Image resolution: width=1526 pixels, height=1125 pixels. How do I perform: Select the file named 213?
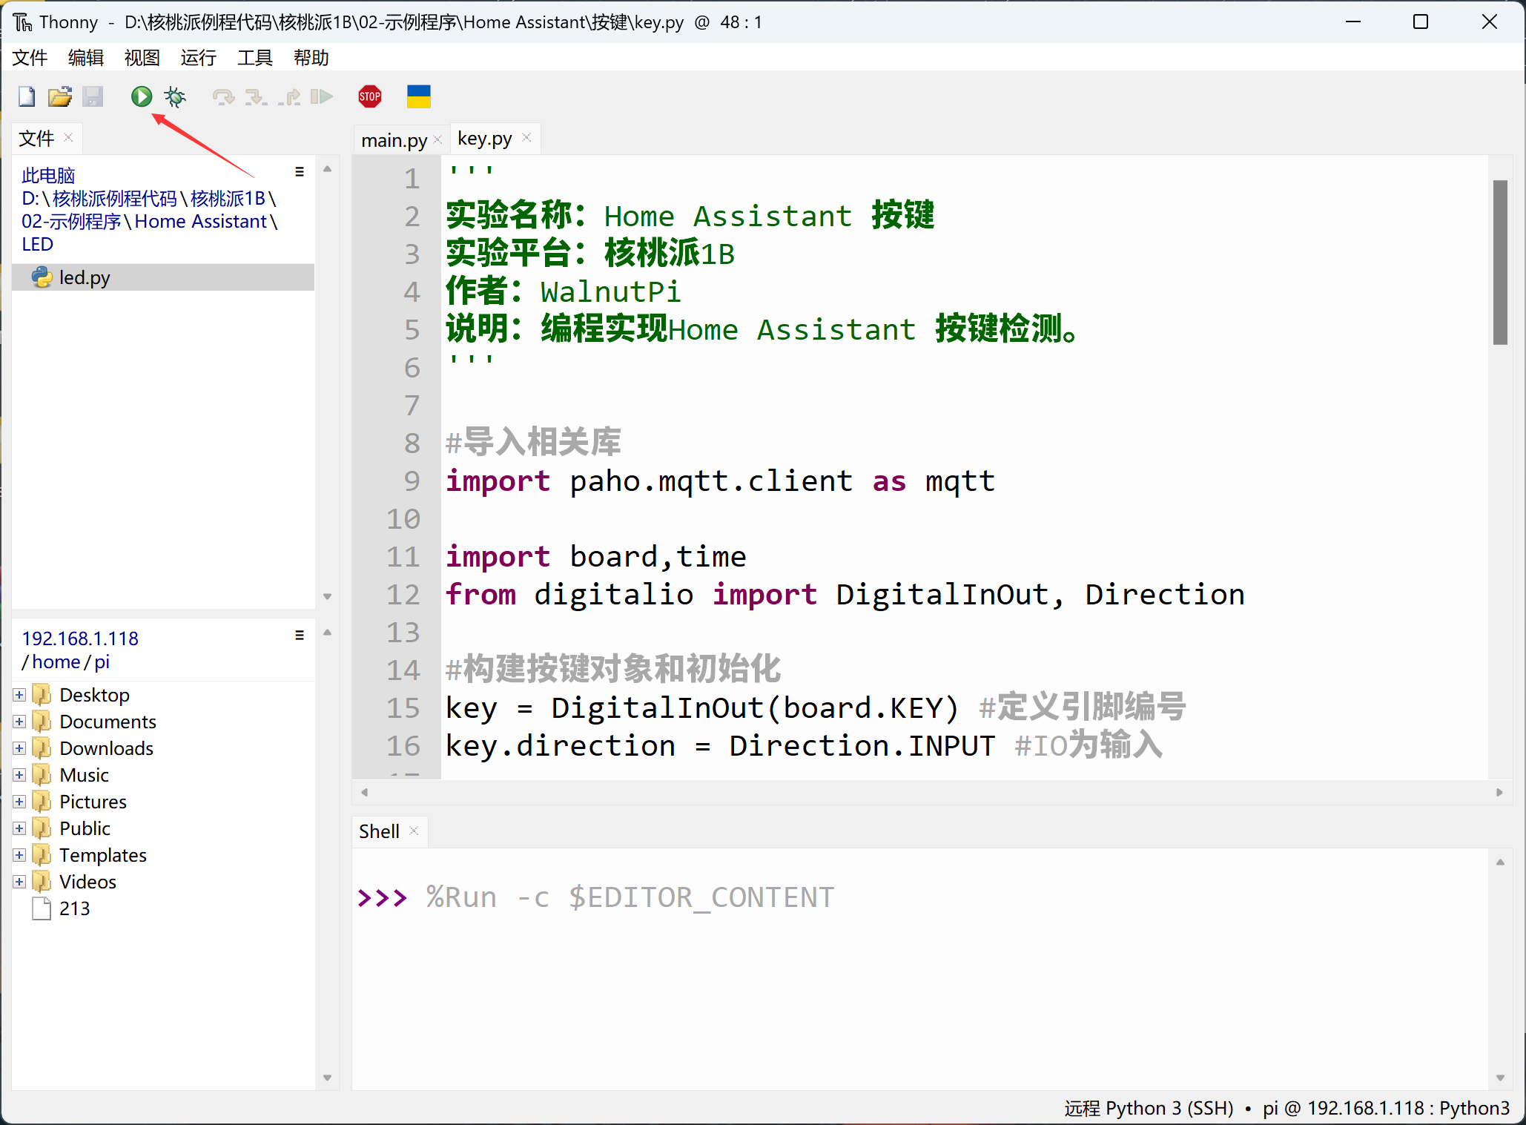[x=74, y=908]
